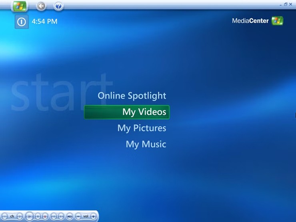Go up one channel with ch plus
Screen dimensions: 296x222
[20, 216]
